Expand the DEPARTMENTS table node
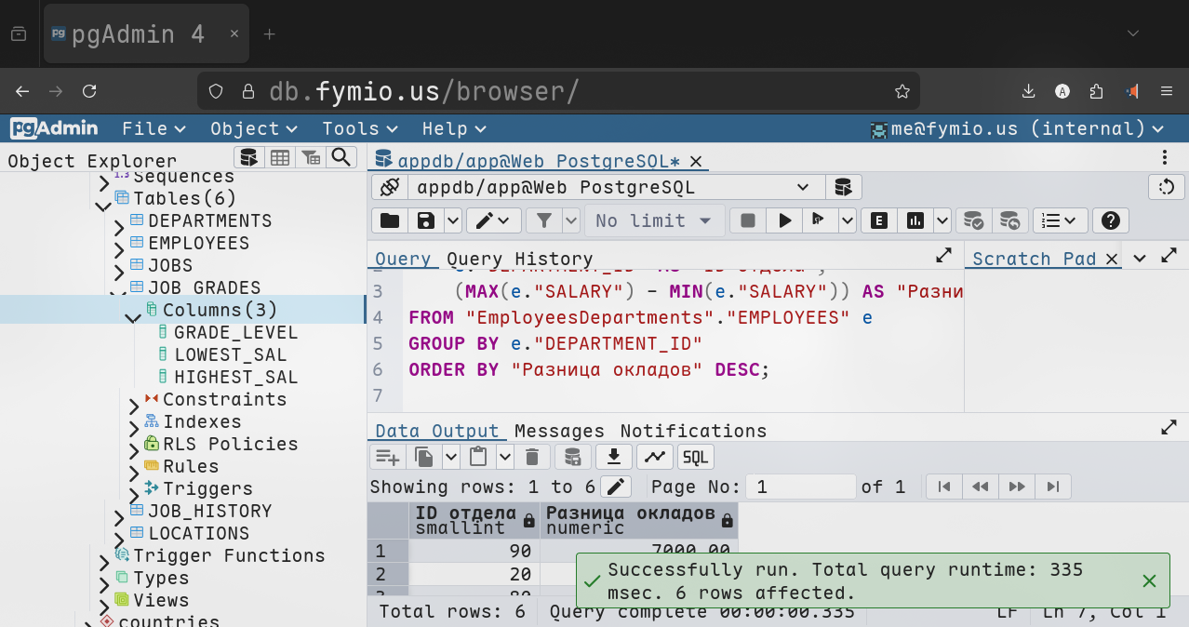Viewport: 1189px width, 627px height. point(119,226)
